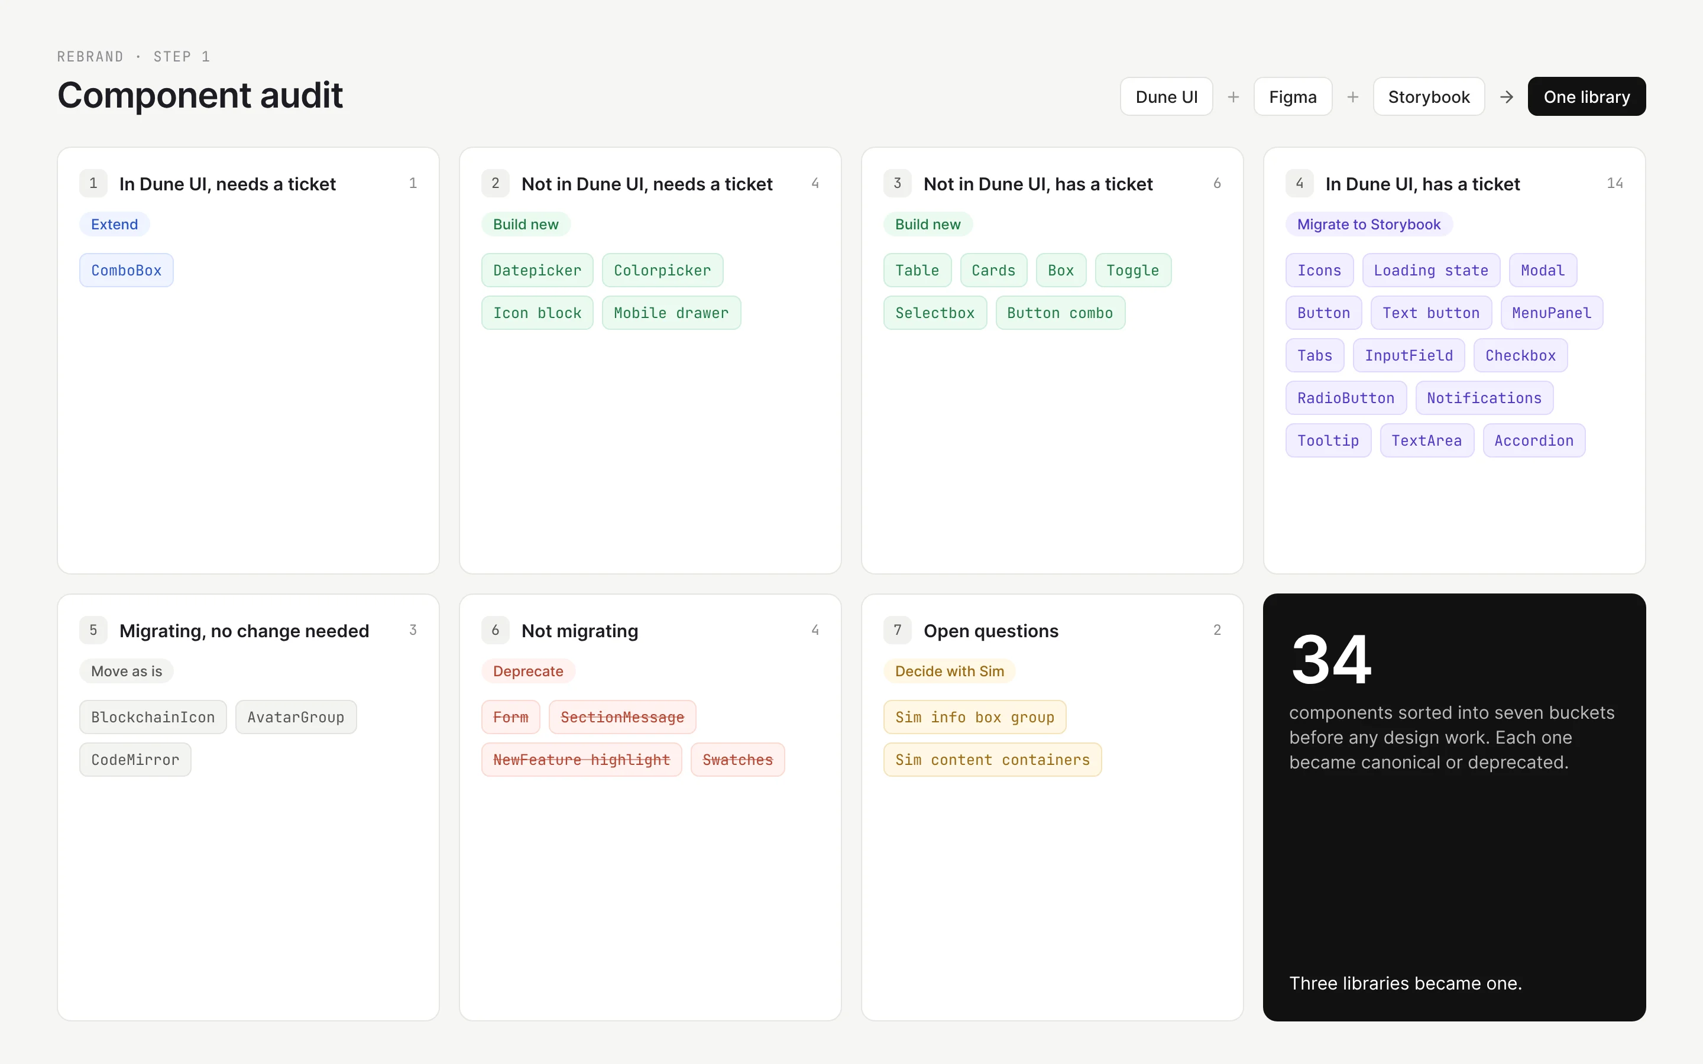Click the Not migrating card heading
The width and height of the screenshot is (1703, 1064).
point(580,631)
